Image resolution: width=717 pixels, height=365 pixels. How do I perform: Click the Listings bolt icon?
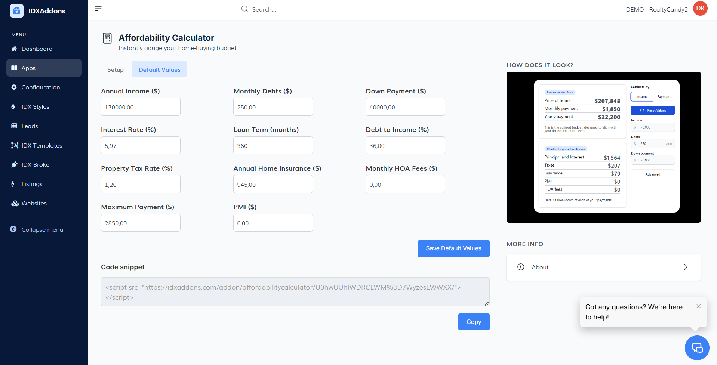pyautogui.click(x=13, y=184)
